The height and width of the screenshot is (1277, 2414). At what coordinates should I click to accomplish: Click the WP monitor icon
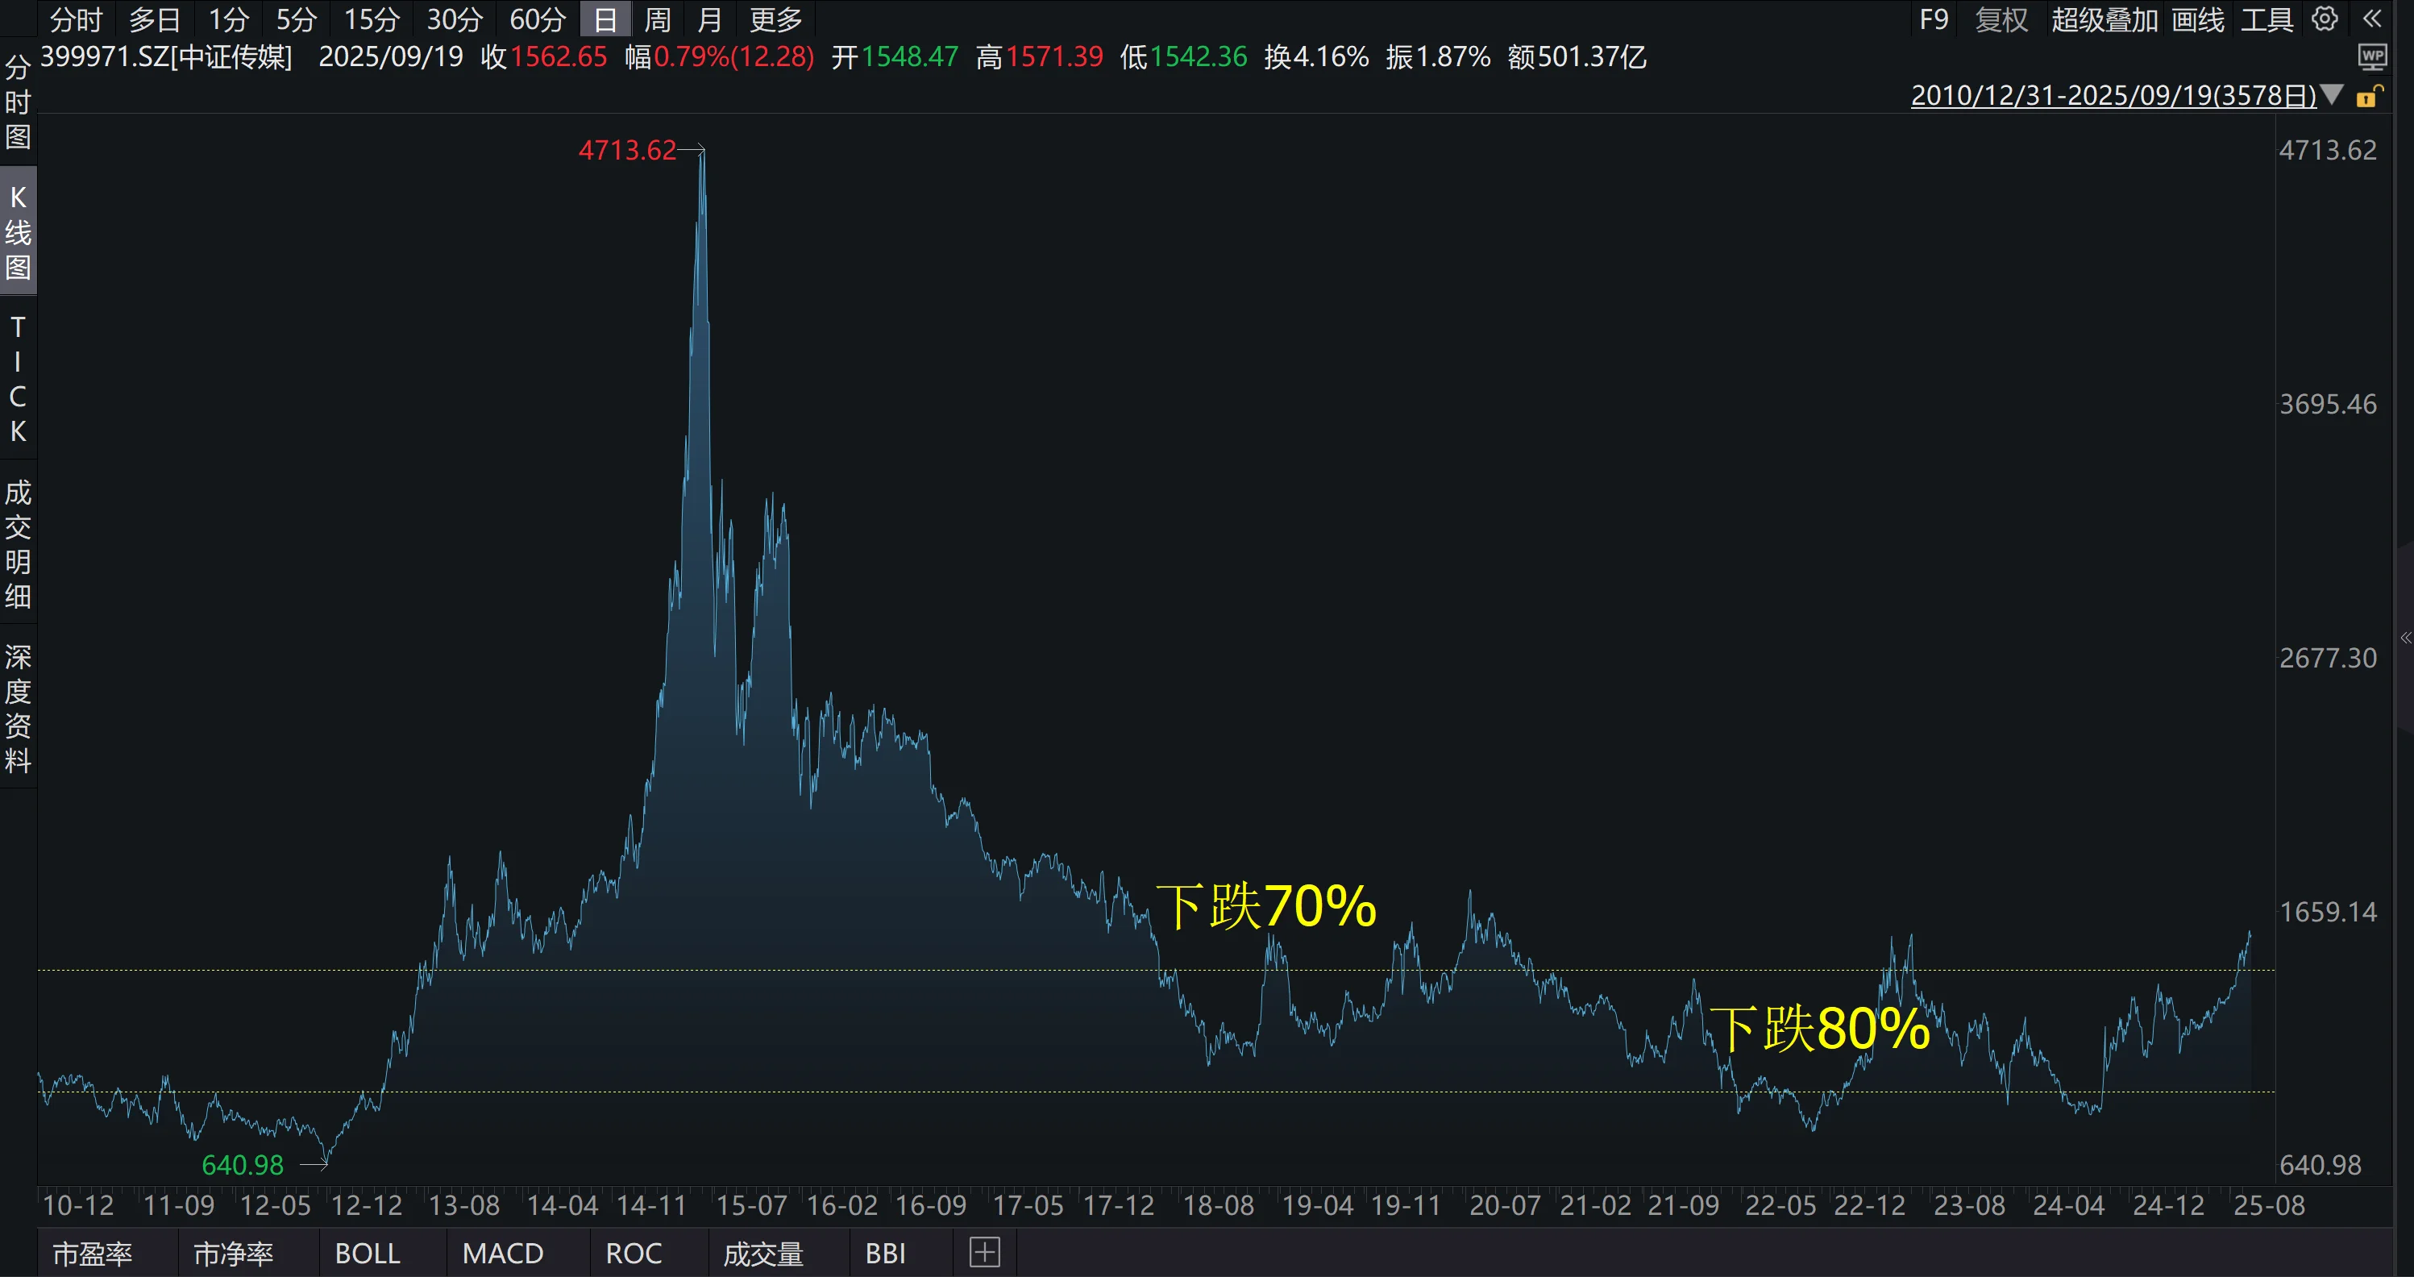tap(2372, 57)
